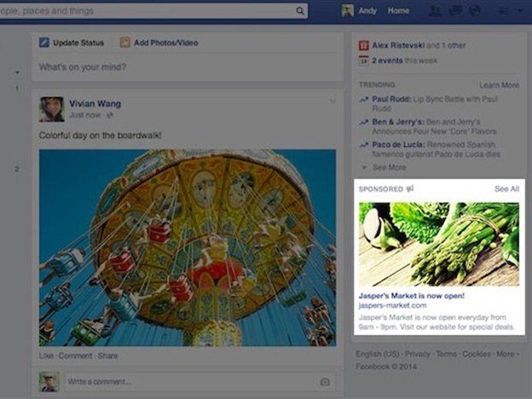Click the search magnifier icon
The height and width of the screenshot is (399, 532).
point(300,11)
